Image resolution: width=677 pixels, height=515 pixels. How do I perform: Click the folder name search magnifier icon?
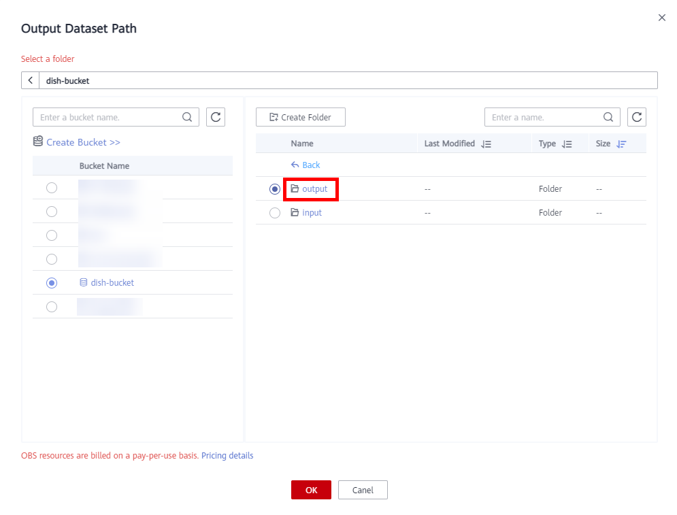[608, 117]
